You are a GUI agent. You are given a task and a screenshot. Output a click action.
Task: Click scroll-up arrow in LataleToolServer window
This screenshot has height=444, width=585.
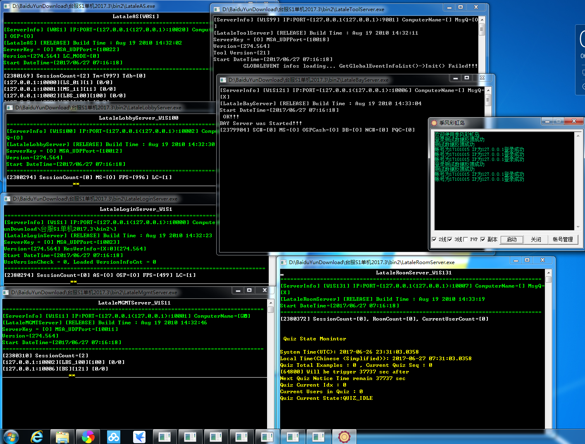(x=482, y=20)
